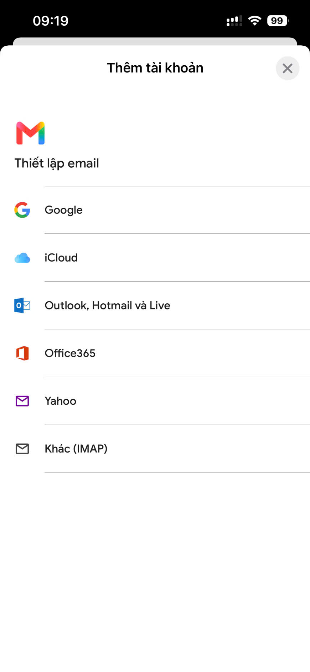The image size is (310, 672).
Task: Tap the gray IMAP envelope icon
Action: tap(22, 449)
